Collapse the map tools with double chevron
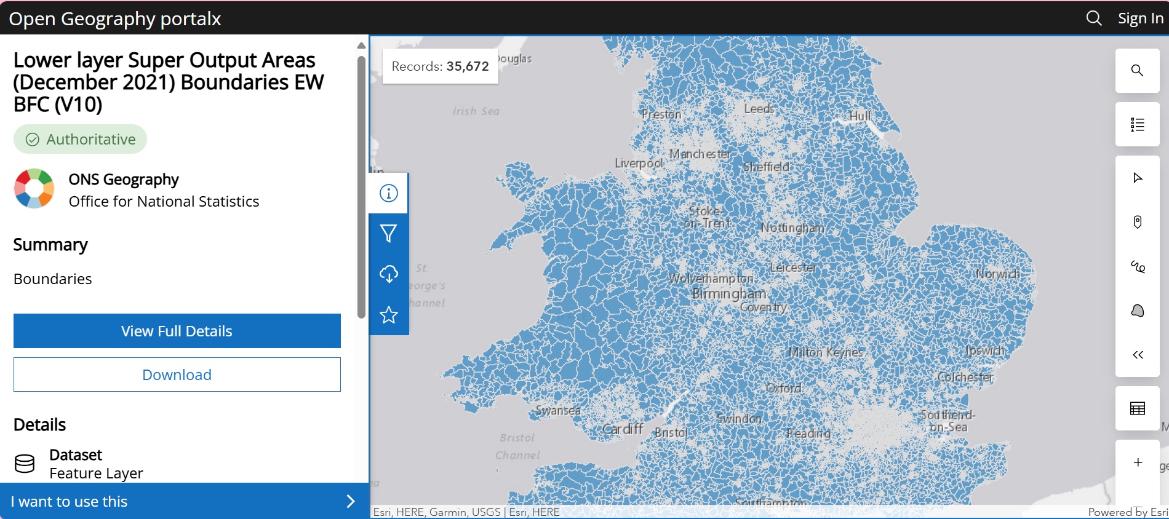 [x=1137, y=355]
